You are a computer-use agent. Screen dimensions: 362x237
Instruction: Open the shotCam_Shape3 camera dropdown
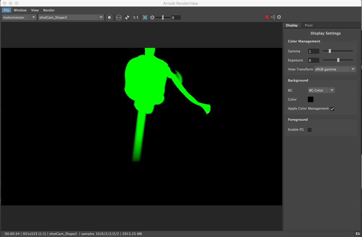point(100,17)
